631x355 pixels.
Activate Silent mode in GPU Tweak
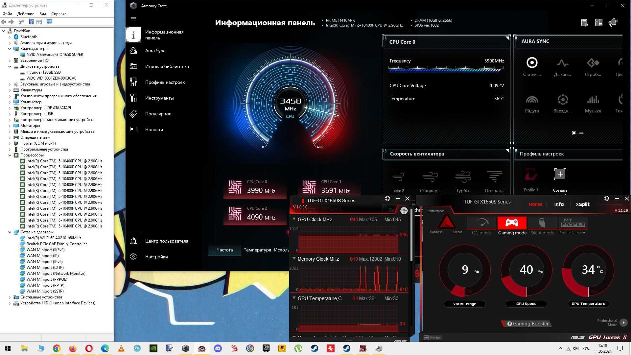point(542,226)
